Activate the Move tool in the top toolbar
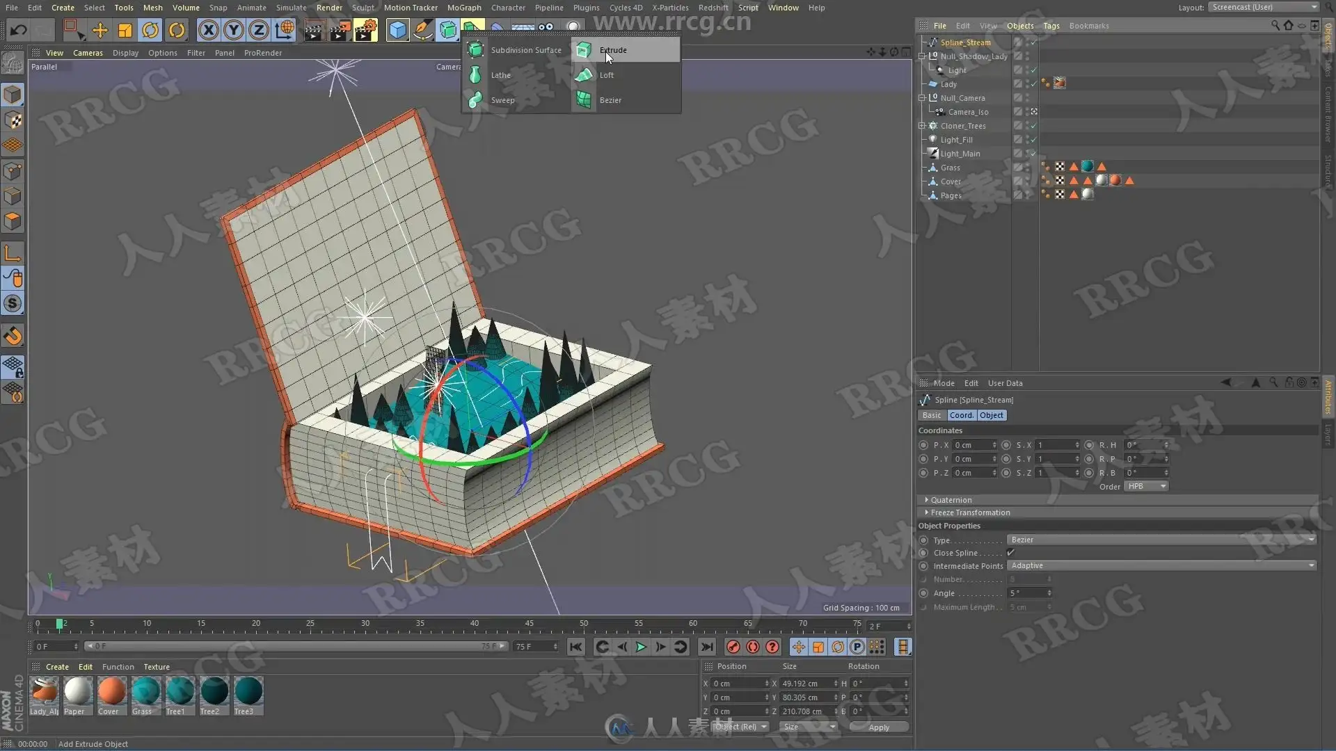The width and height of the screenshot is (1336, 751). tap(100, 30)
